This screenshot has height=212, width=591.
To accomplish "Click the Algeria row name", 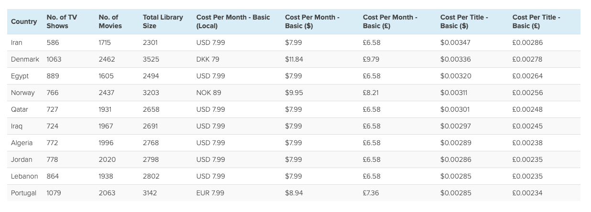I will point(22,143).
